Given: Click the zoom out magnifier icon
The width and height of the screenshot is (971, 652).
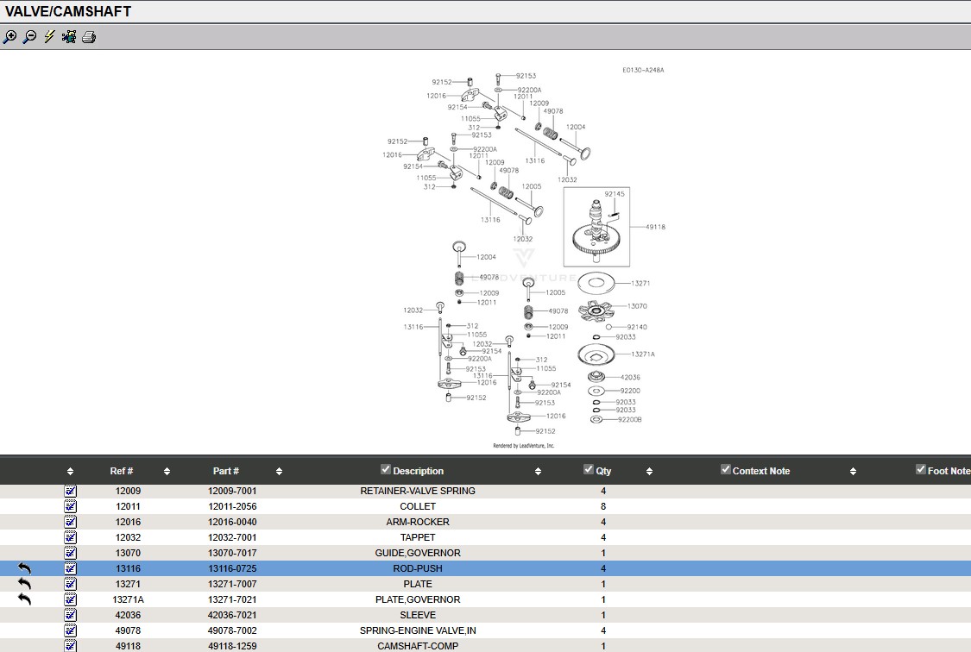Looking at the screenshot, I should [x=29, y=37].
